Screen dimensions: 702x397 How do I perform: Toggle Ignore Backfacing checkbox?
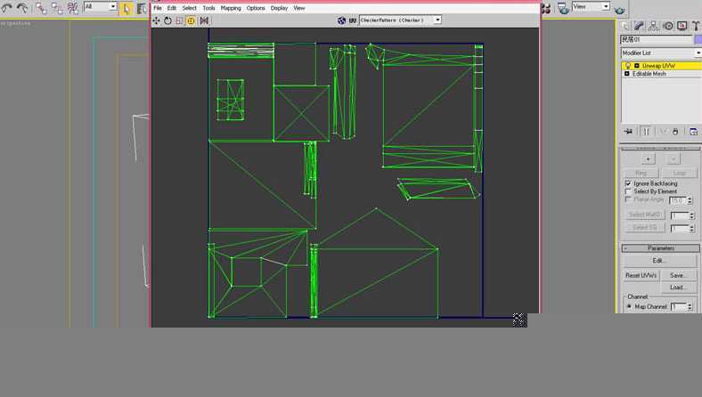tap(628, 183)
